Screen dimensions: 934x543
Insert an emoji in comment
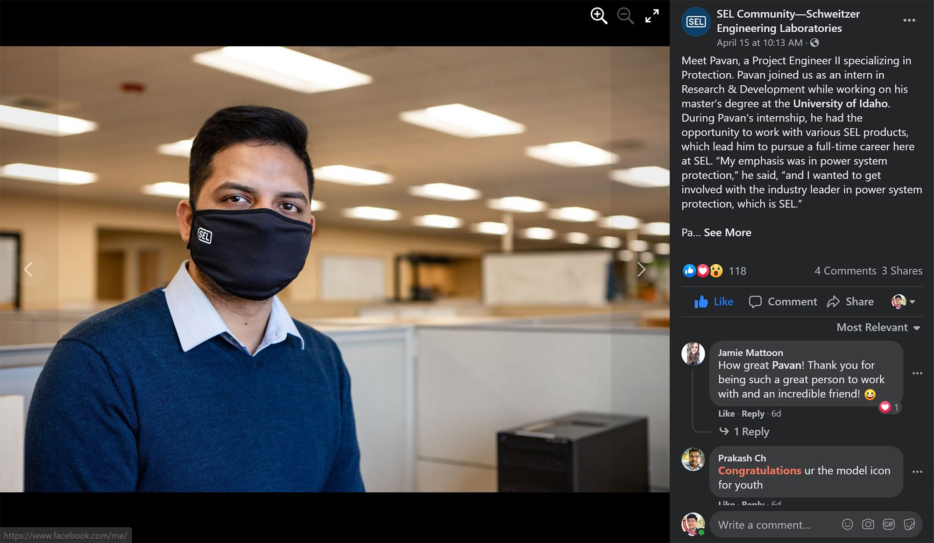[847, 524]
